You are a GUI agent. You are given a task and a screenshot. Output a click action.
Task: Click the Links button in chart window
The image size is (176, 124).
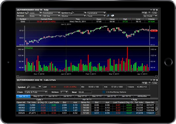tap(155, 13)
